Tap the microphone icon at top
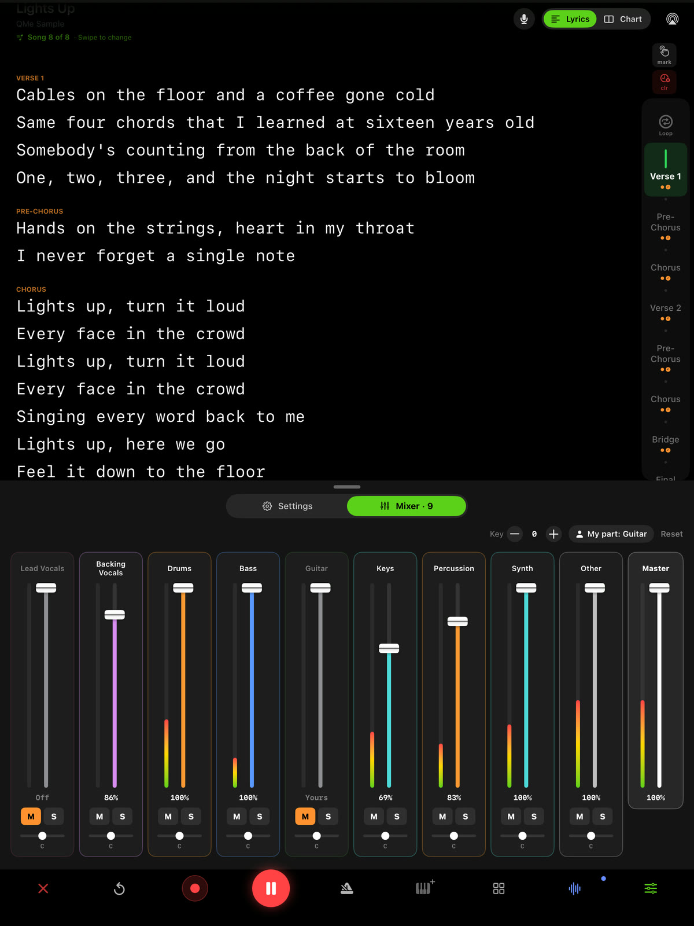 click(524, 19)
